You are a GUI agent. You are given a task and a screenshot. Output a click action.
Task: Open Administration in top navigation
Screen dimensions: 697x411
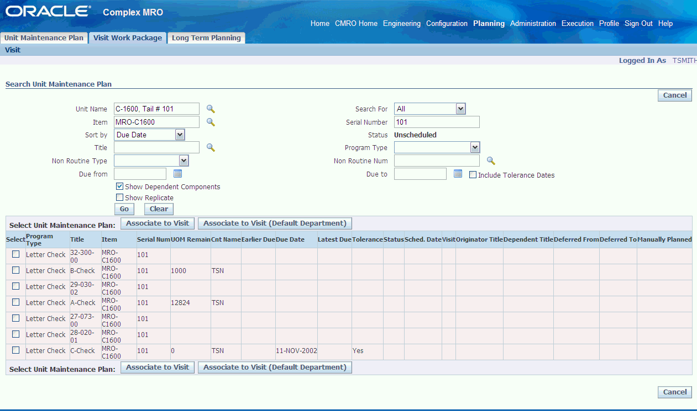[533, 24]
